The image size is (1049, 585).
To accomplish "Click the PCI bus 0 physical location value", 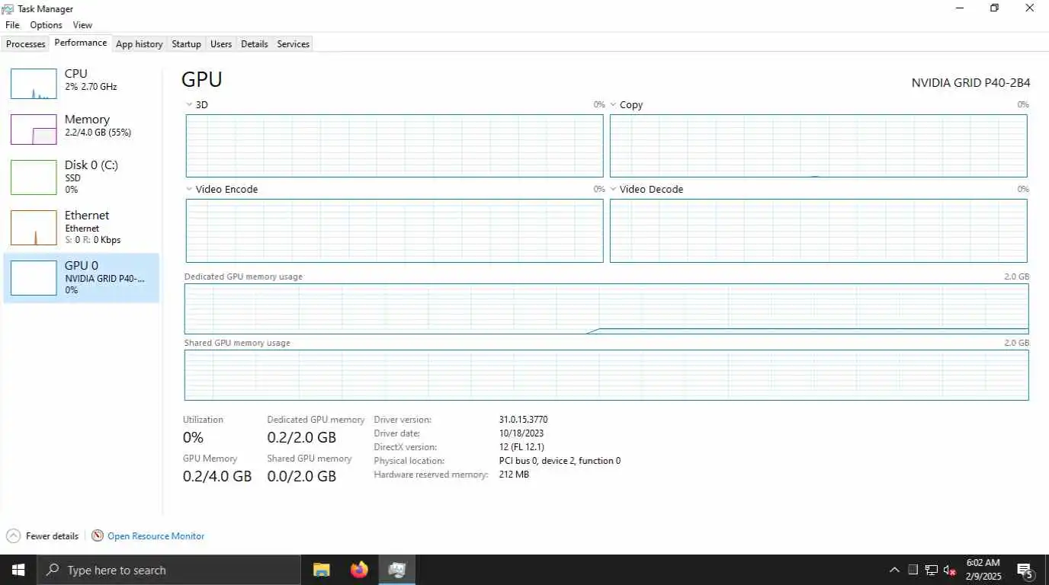I will (x=560, y=461).
